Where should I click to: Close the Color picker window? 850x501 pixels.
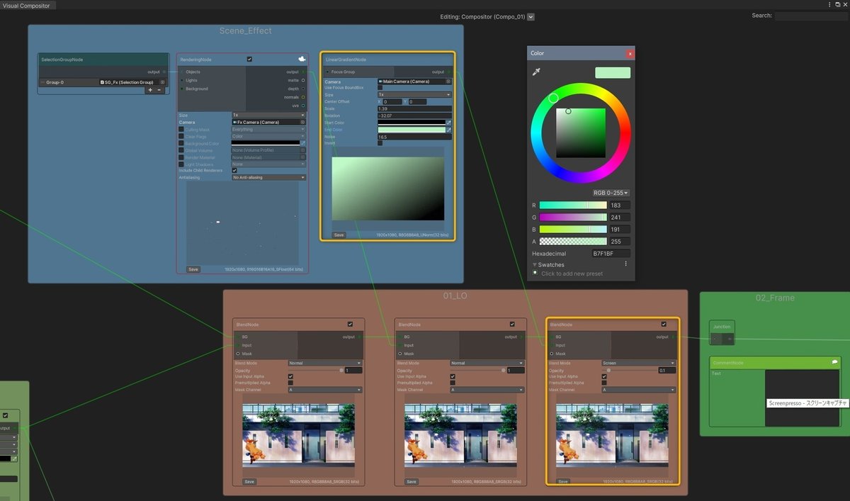630,53
